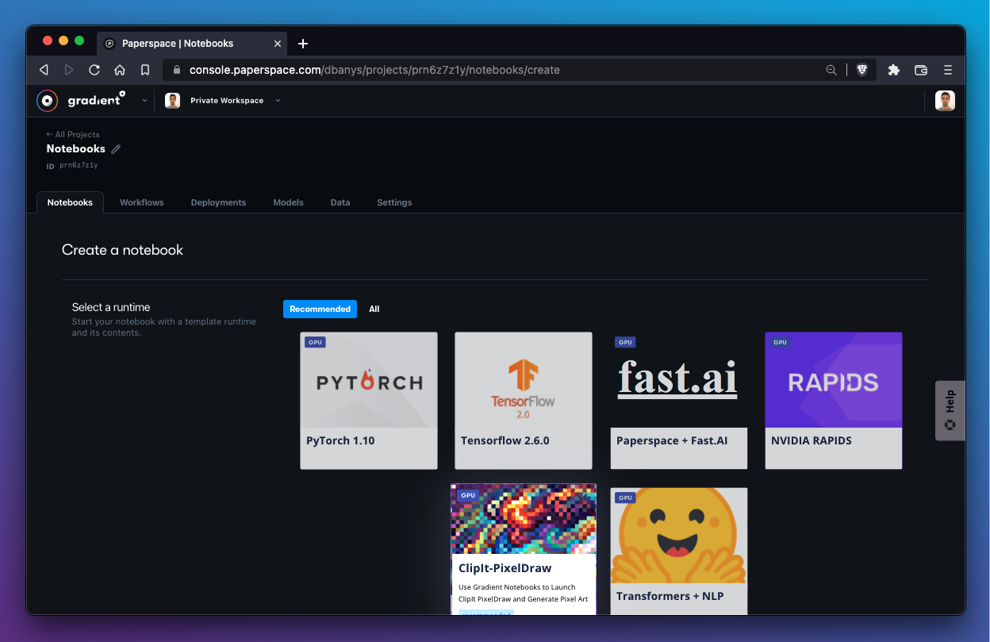Viewport: 990px width, 642px height.
Task: Choose the PyTorch 1.10 runtime card
Action: (x=369, y=401)
